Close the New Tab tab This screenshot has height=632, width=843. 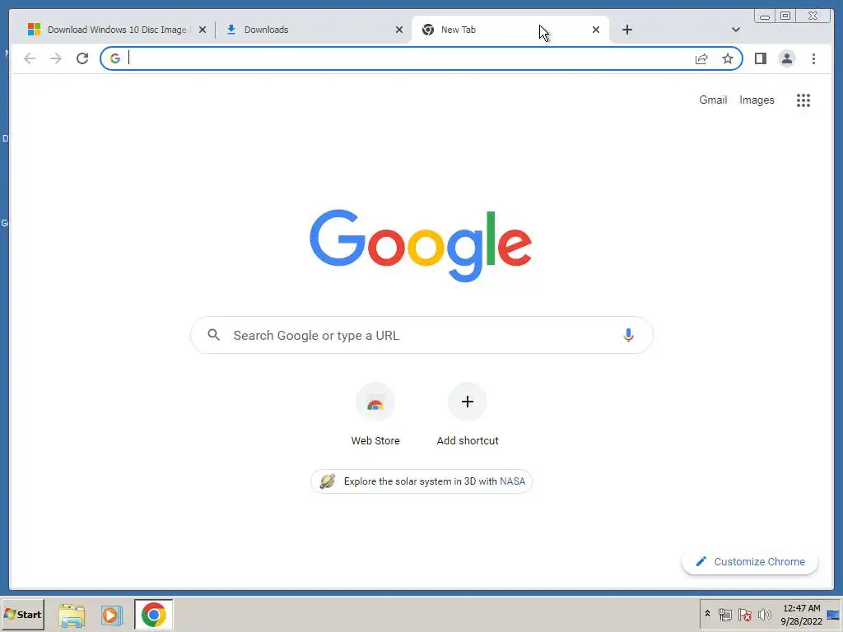(596, 30)
